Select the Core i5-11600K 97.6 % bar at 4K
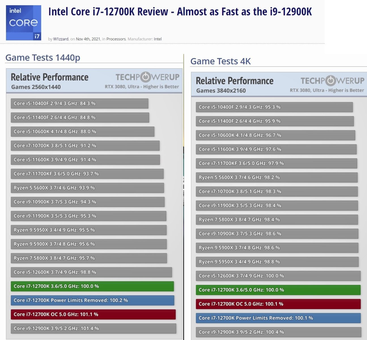This screenshot has height=340, width=367. coord(276,149)
